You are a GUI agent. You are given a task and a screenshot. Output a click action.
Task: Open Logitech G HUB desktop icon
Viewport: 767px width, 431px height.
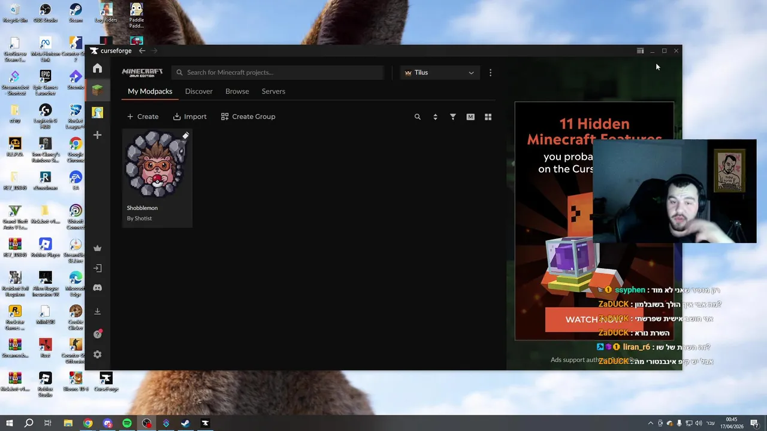click(46, 117)
